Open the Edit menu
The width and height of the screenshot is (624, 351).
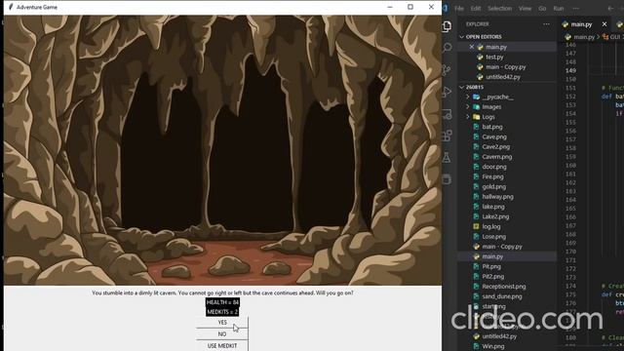click(476, 9)
